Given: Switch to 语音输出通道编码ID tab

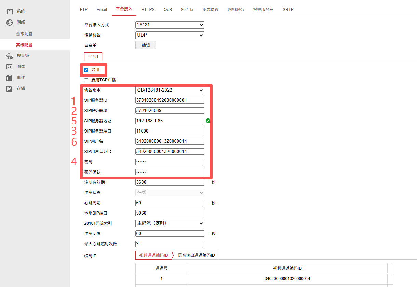Looking at the screenshot, I should (x=196, y=255).
